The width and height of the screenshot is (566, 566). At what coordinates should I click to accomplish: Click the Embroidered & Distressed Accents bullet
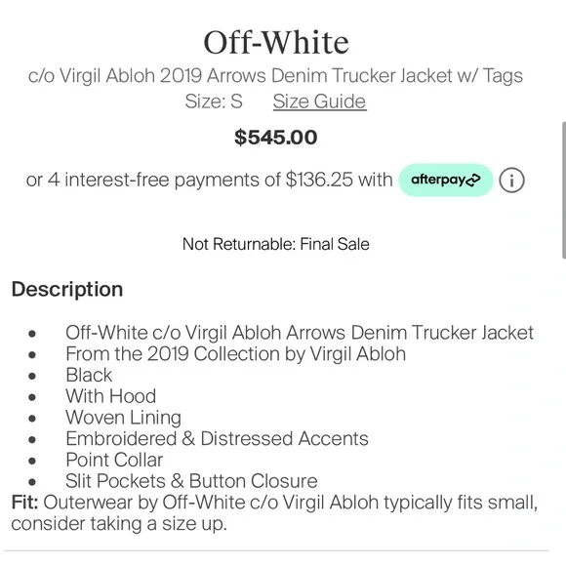[217, 439]
